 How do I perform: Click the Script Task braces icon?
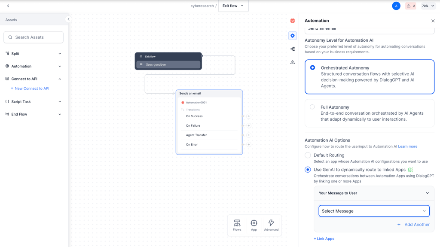coord(7,101)
